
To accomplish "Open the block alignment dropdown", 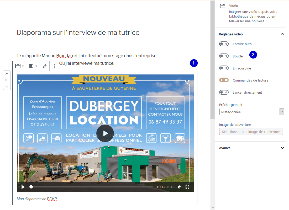I will 33,66.
